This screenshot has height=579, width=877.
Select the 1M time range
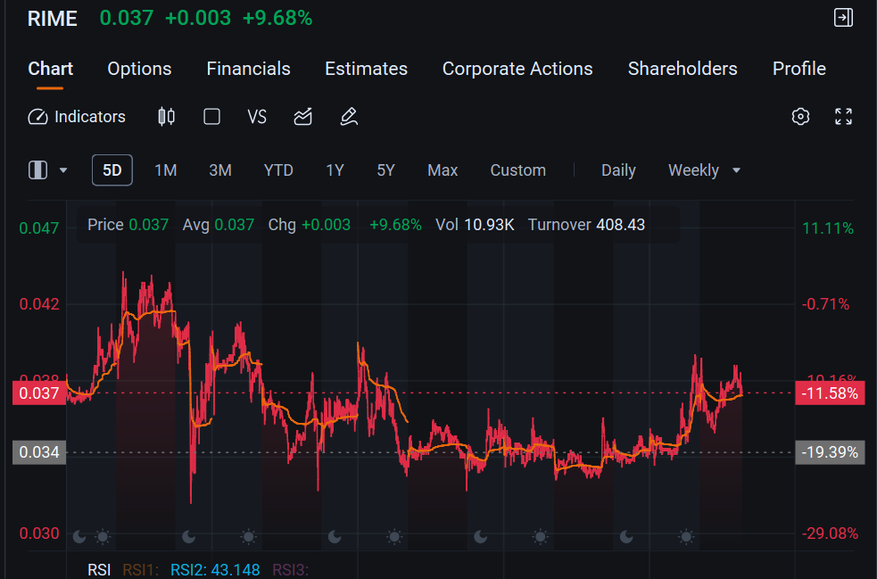click(x=166, y=170)
